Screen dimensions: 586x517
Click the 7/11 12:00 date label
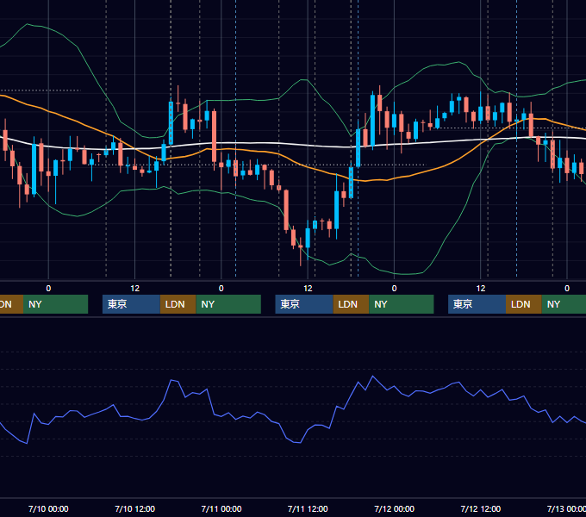[308, 508]
